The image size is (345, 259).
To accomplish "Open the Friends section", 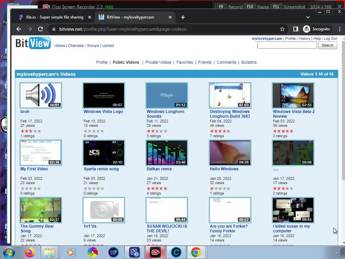I will pos(205,62).
